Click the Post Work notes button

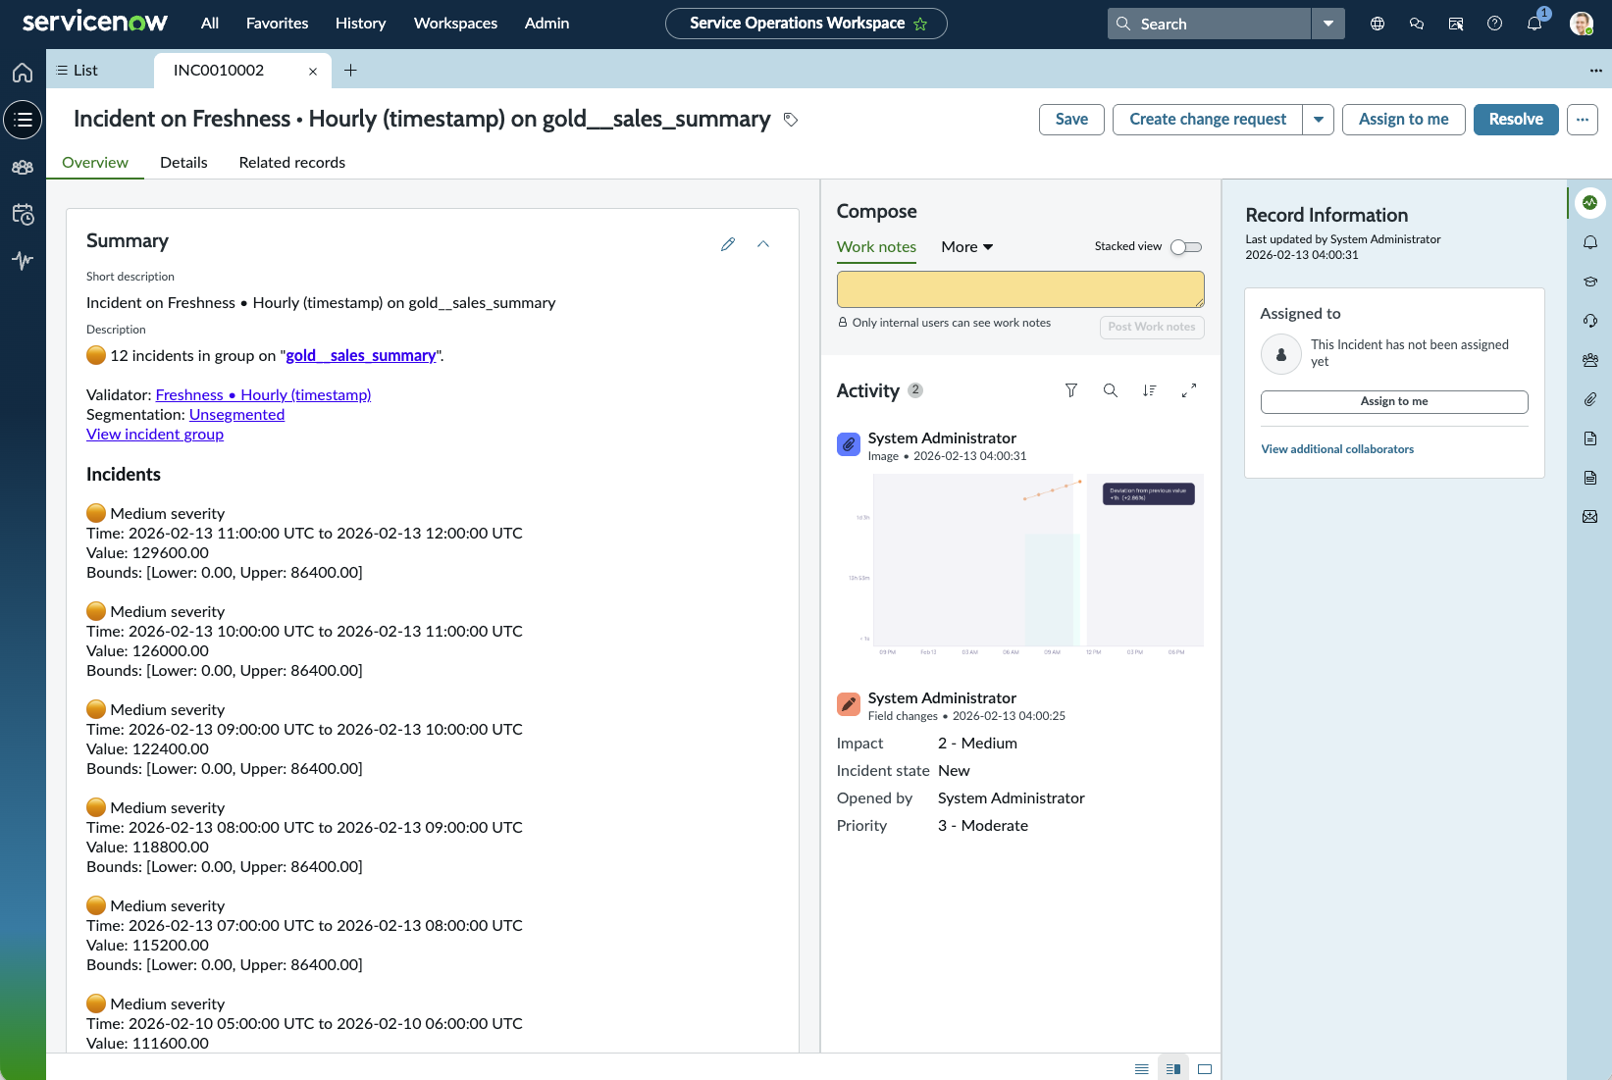click(1152, 328)
